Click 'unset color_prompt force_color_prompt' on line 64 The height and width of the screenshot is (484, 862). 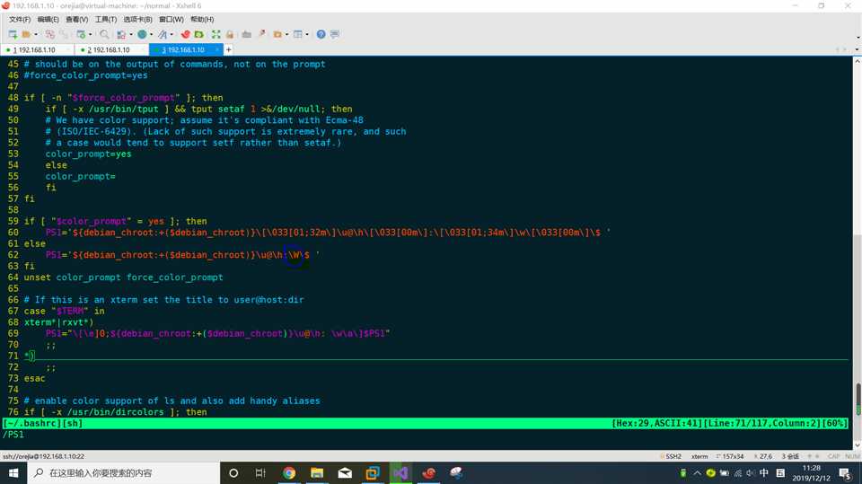coord(123,277)
